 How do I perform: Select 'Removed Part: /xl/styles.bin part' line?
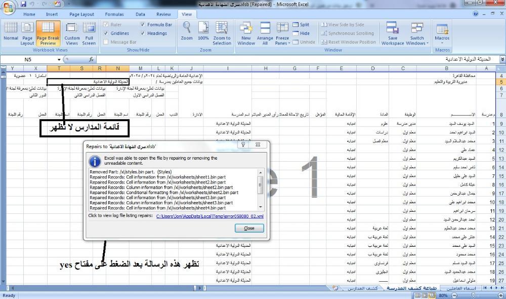pos(131,172)
